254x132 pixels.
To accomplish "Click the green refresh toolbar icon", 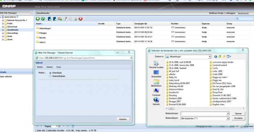I will pos(43,19).
